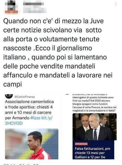View photo of men in dark suits
Image resolution: width=122 pixels, height=165 pixels.
94,127
